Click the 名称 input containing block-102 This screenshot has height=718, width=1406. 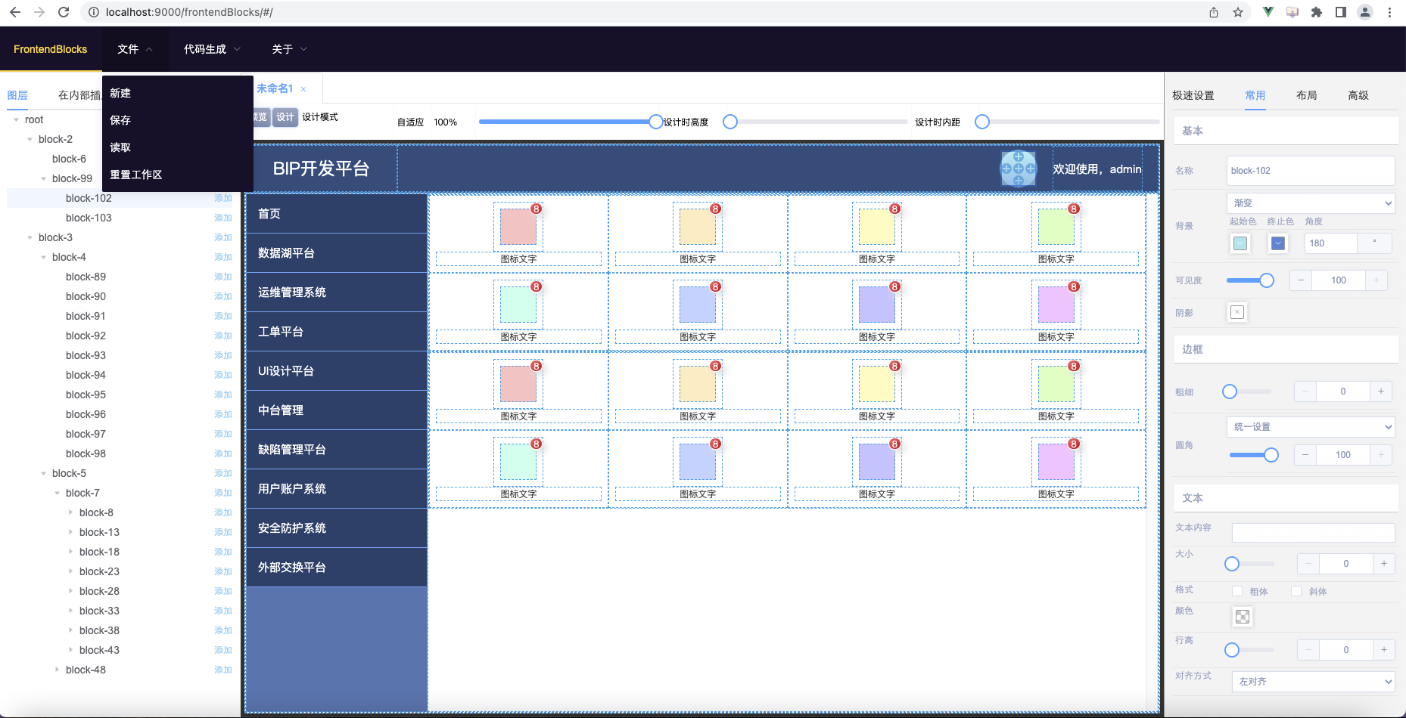1311,171
